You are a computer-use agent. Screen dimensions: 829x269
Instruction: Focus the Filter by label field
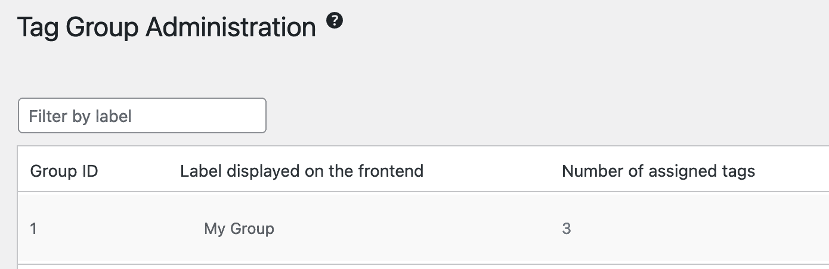point(142,115)
